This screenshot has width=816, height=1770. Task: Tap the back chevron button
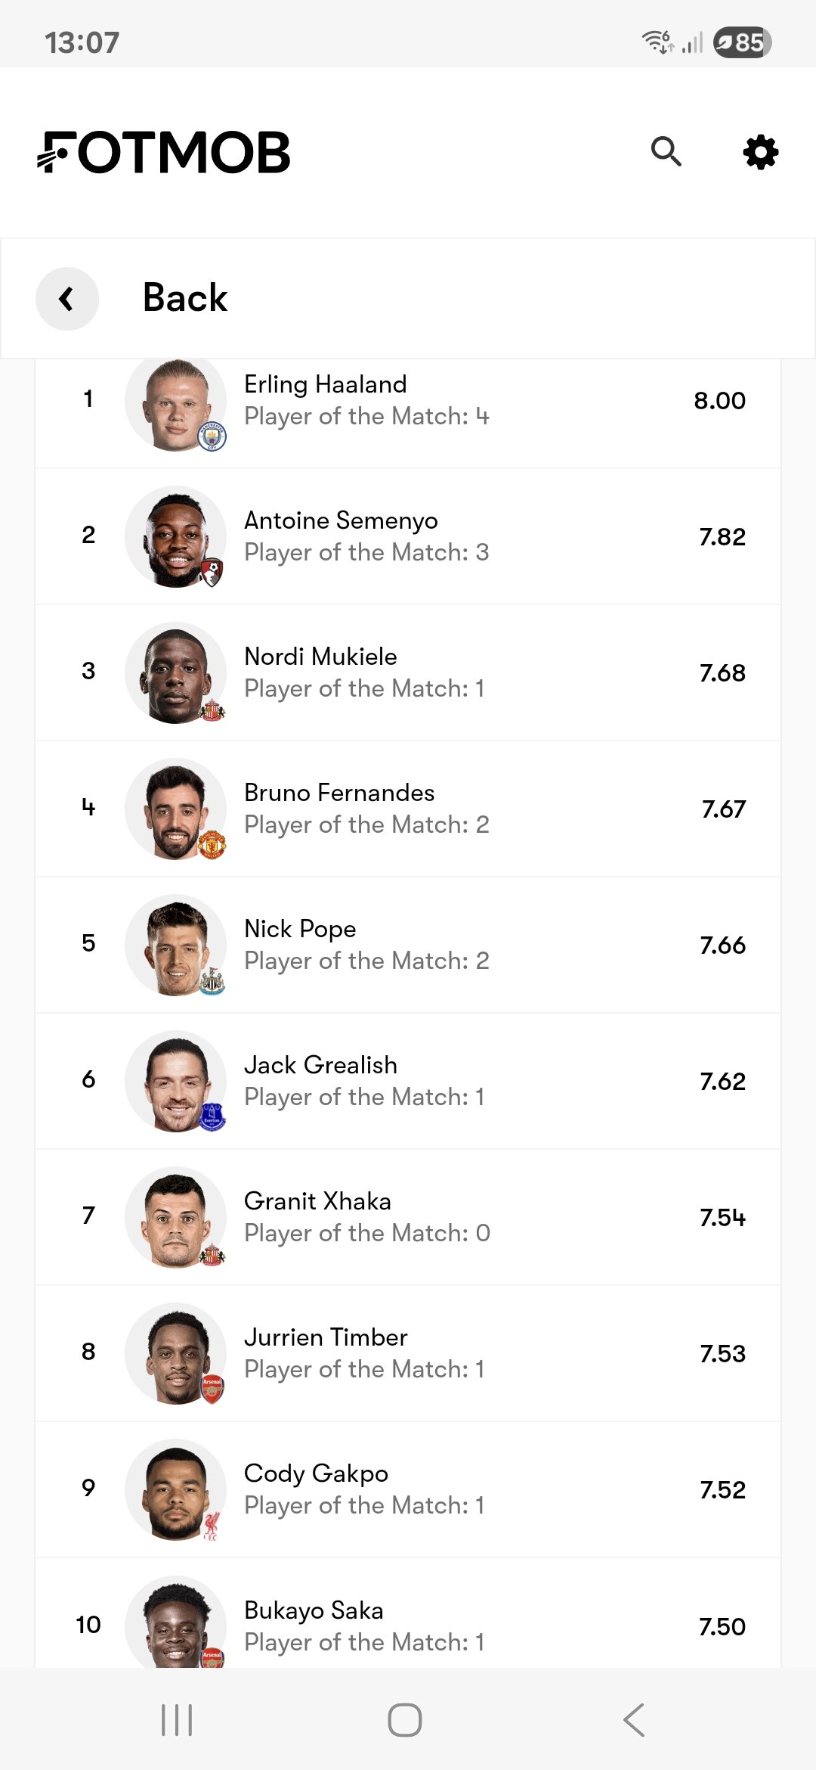pos(67,299)
